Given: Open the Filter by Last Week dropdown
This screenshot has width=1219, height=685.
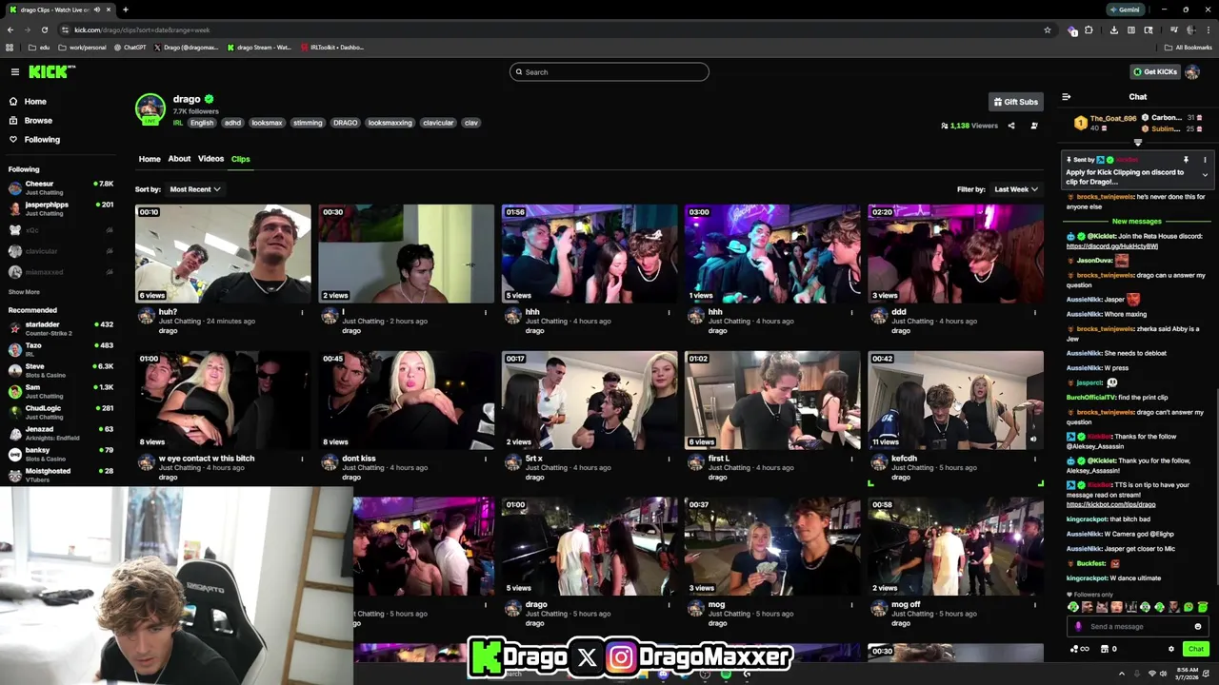Looking at the screenshot, I should coord(1016,189).
